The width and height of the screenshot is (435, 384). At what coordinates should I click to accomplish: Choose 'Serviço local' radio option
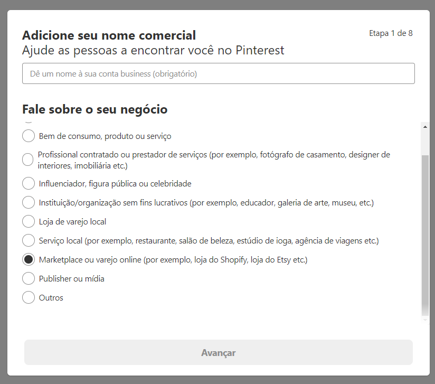29,240
